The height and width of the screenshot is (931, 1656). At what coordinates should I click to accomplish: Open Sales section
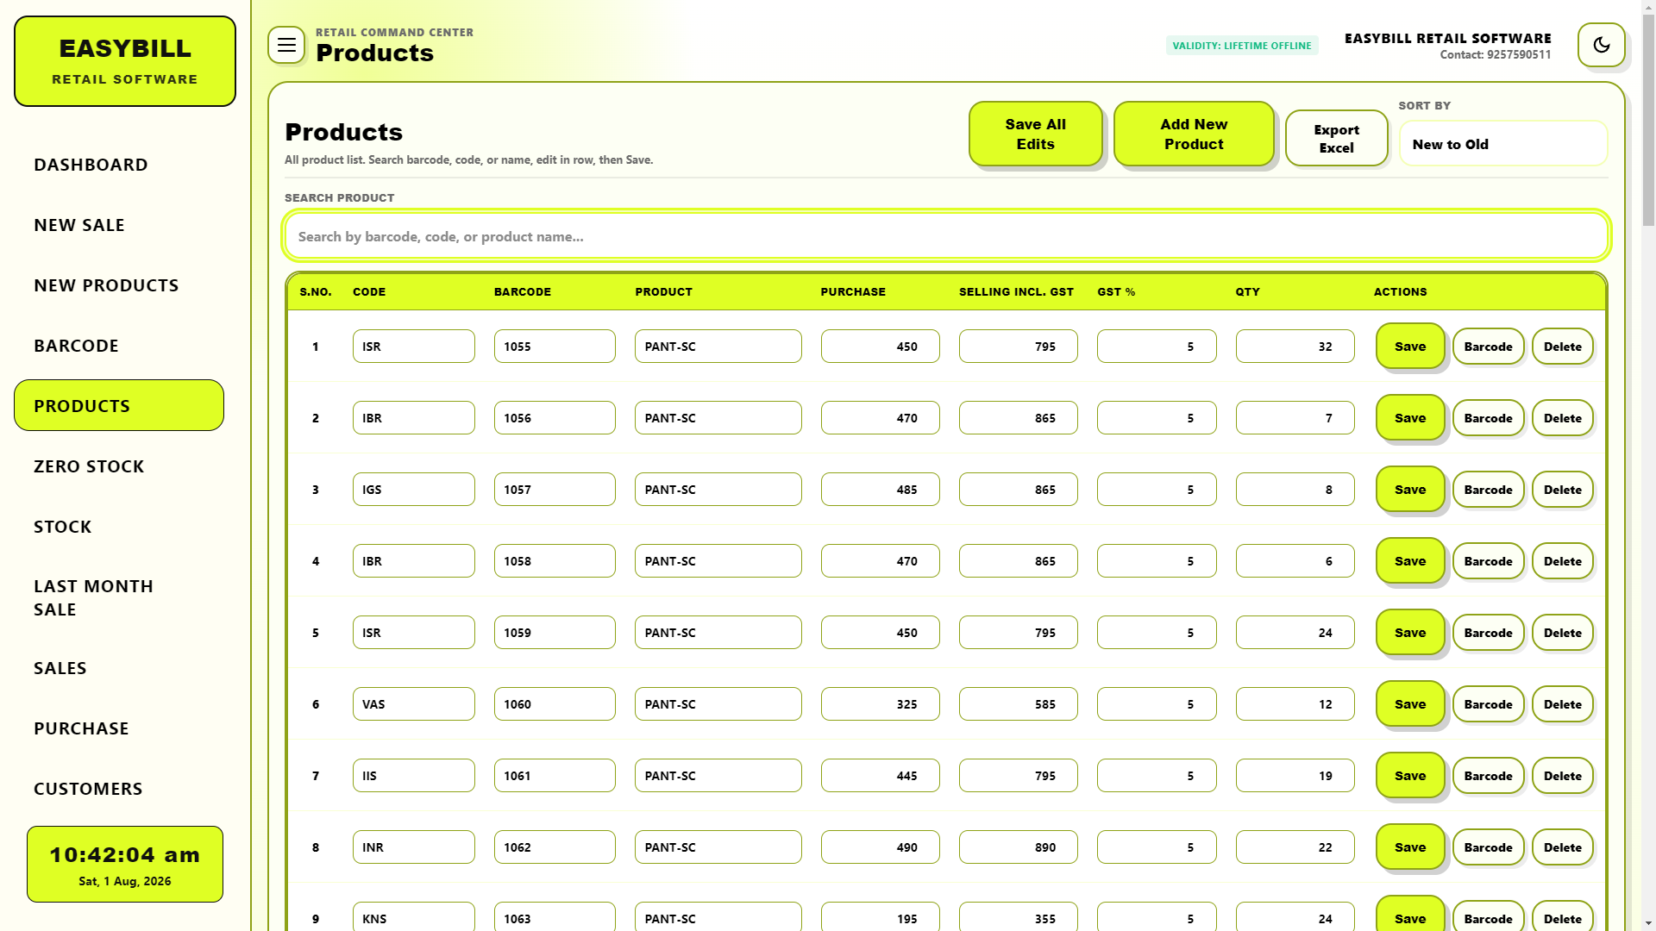click(x=119, y=668)
